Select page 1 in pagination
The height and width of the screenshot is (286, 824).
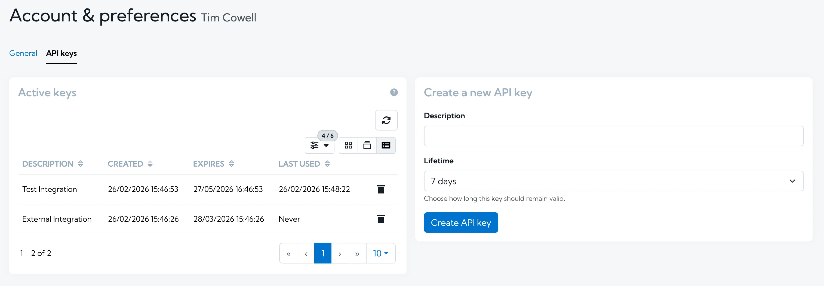tap(323, 253)
